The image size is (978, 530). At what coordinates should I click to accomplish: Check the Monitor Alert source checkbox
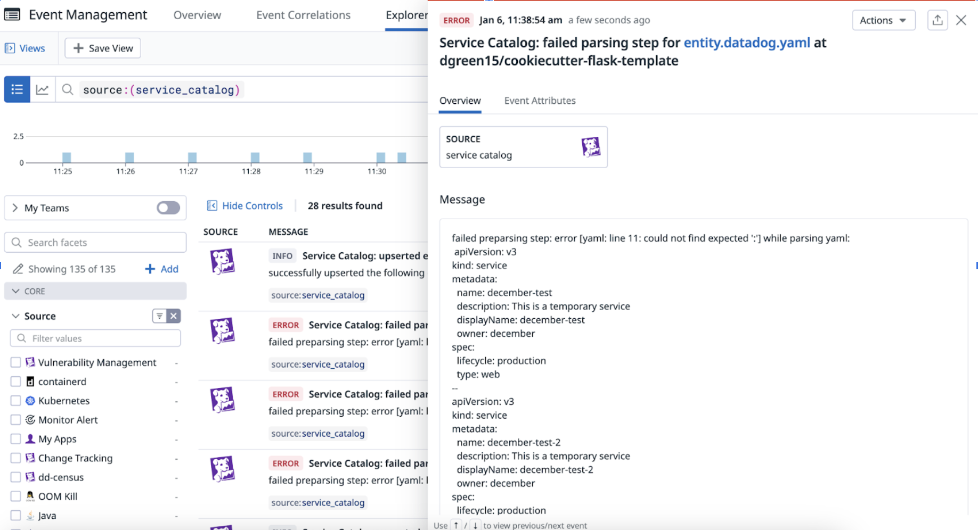pyautogui.click(x=16, y=420)
